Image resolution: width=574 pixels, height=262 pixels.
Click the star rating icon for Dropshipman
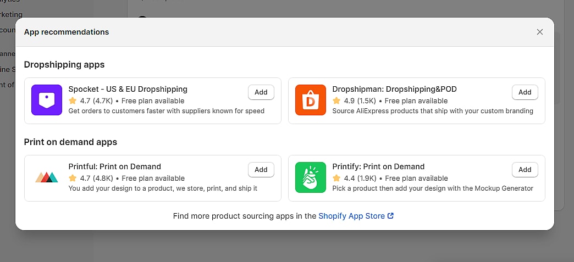tap(336, 101)
